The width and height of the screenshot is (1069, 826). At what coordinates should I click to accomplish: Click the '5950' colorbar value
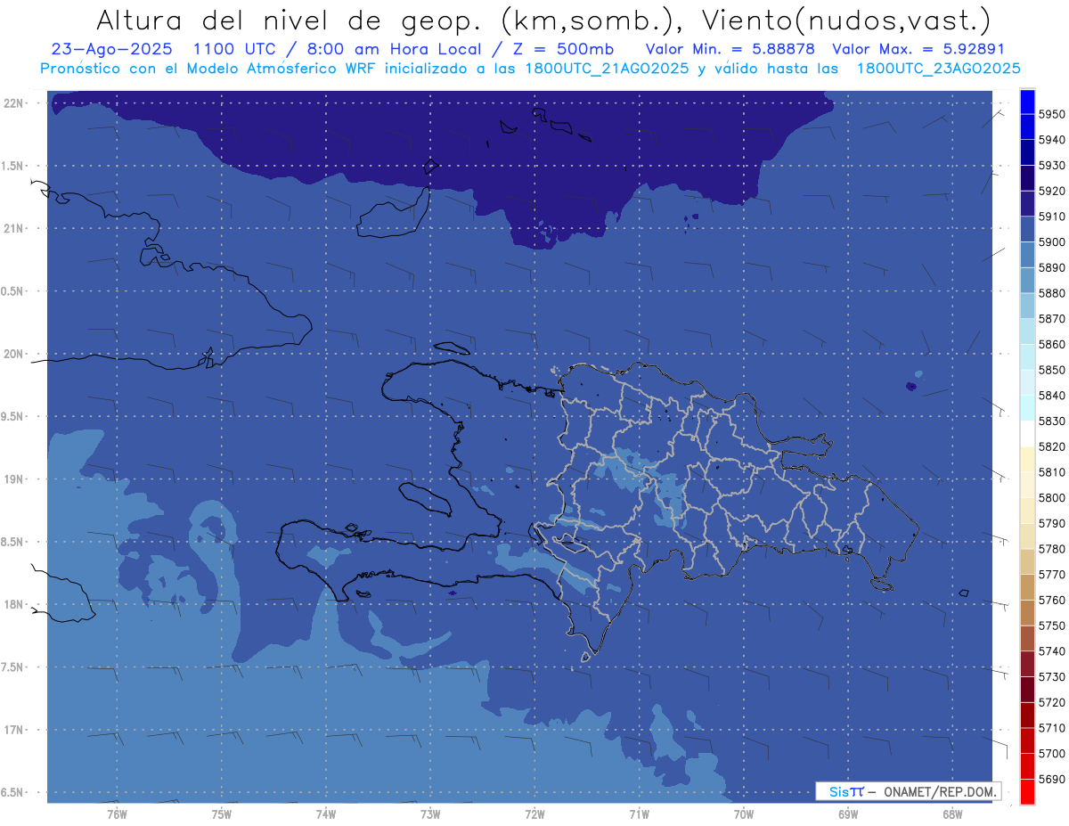point(1052,114)
